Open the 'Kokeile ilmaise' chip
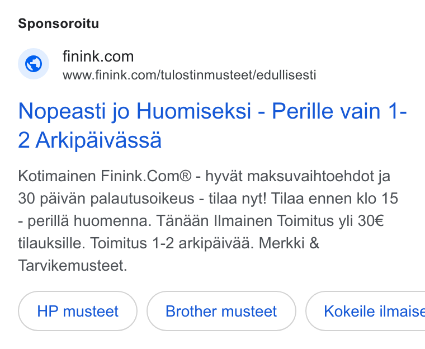The height and width of the screenshot is (349, 425). [365, 311]
